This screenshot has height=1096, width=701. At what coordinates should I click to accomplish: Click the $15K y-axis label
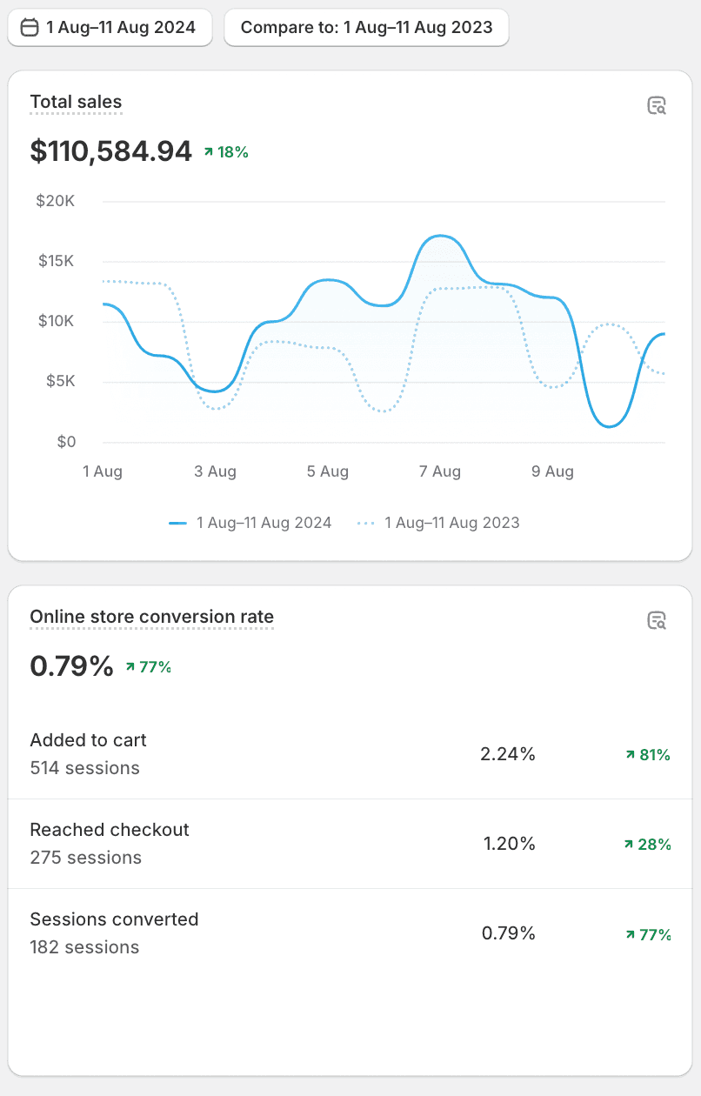[x=56, y=261]
